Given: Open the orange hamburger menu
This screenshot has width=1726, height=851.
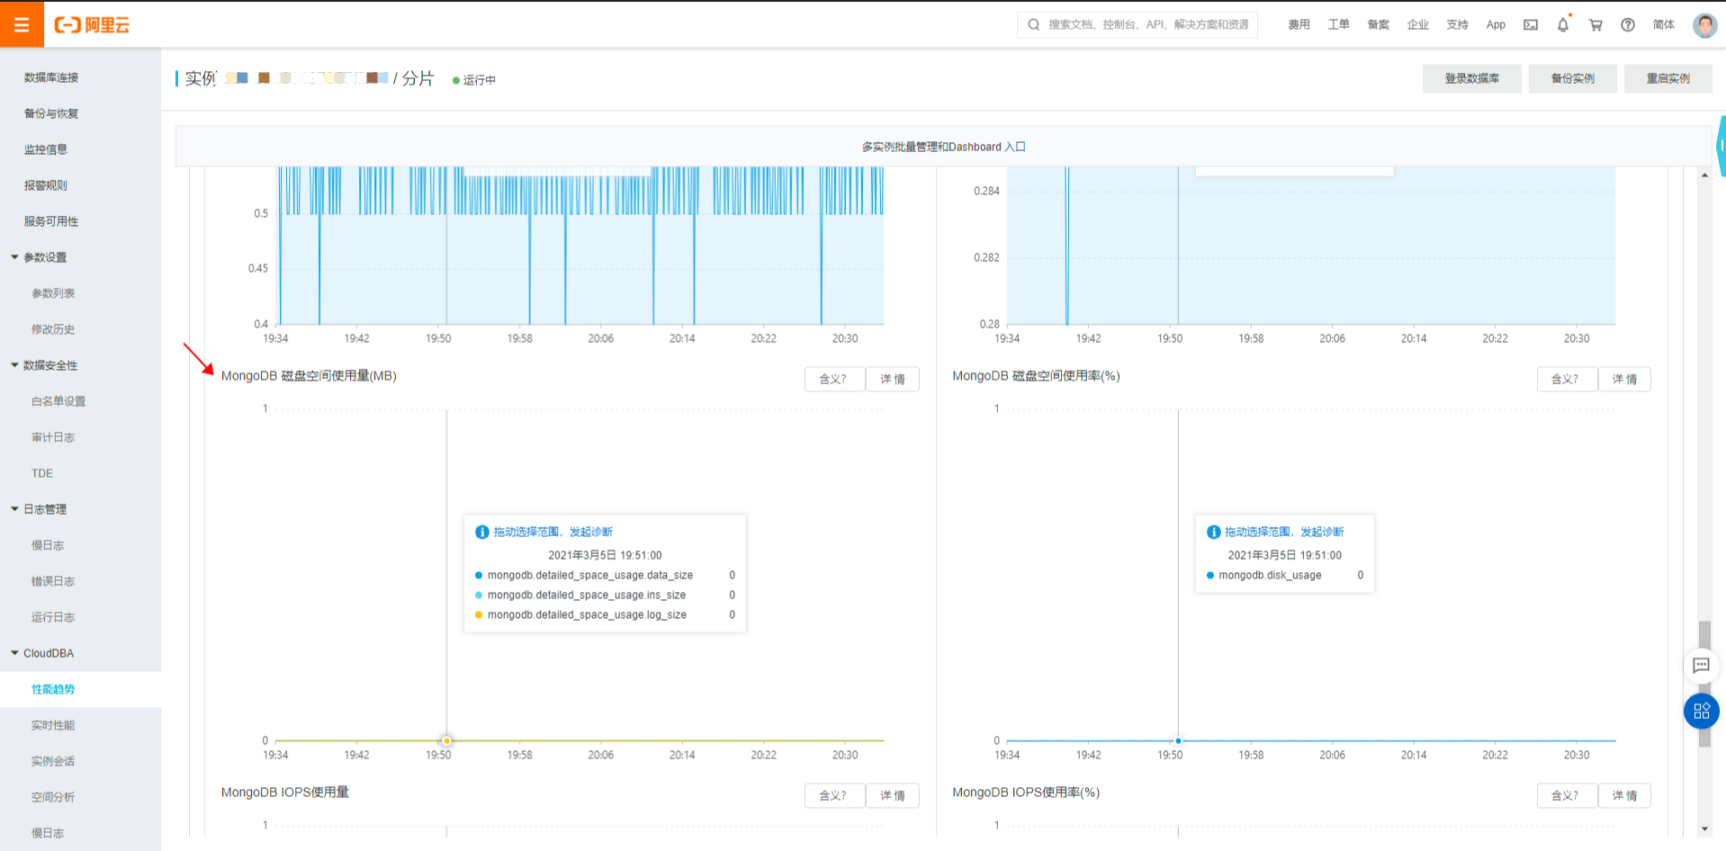Looking at the screenshot, I should (x=22, y=24).
